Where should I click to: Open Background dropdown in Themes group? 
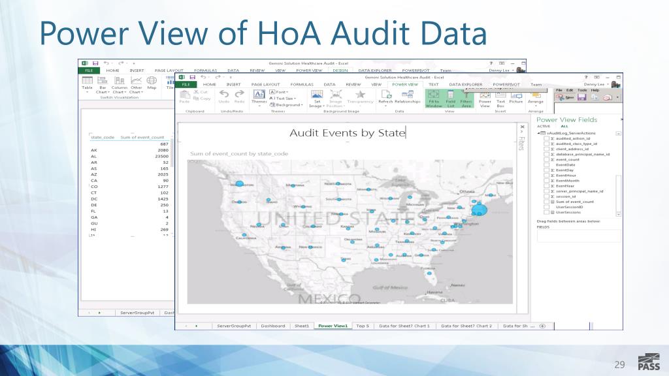coord(286,105)
